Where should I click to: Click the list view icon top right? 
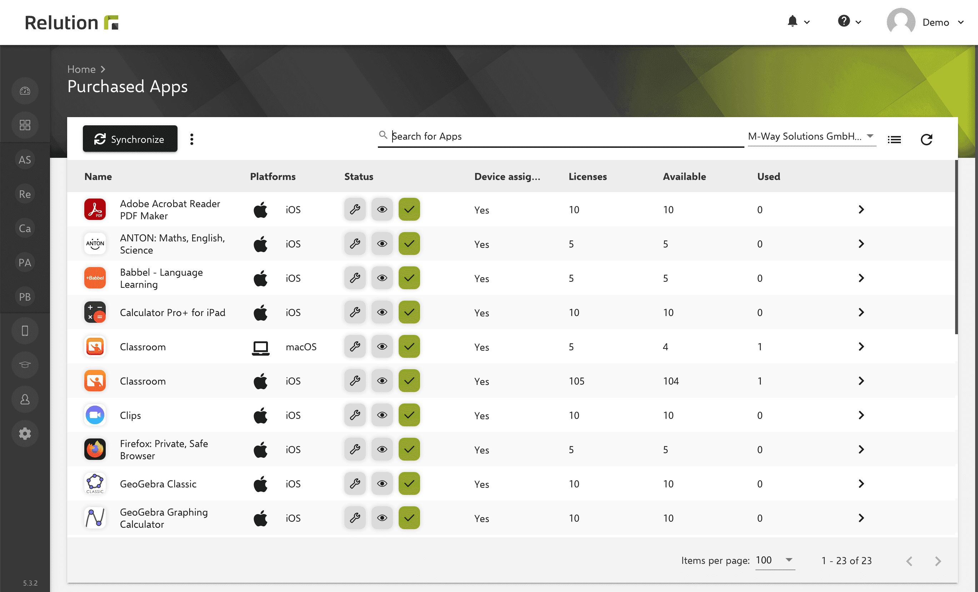[x=895, y=139]
